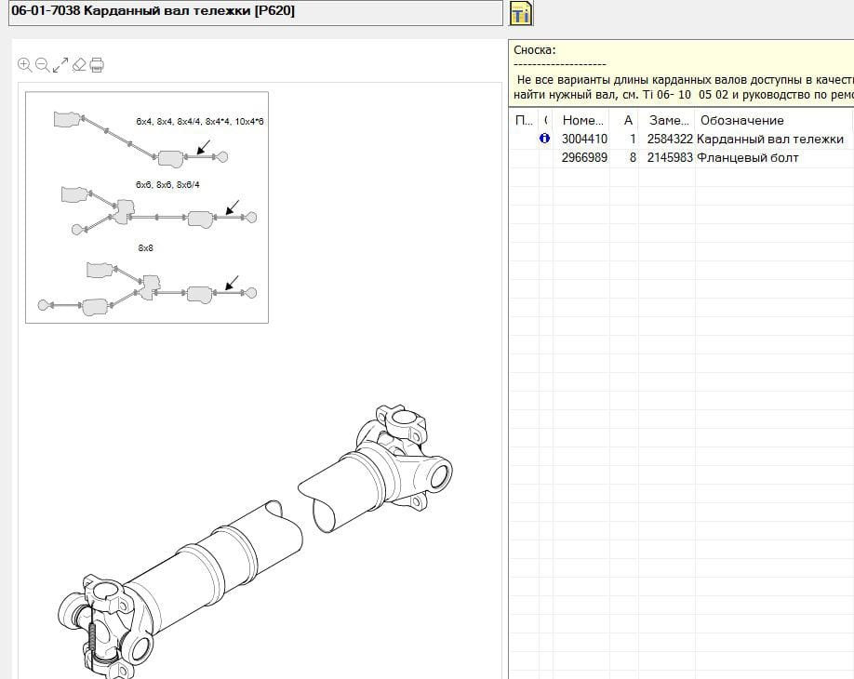
Task: Click the A quantity column header
Action: point(629,120)
